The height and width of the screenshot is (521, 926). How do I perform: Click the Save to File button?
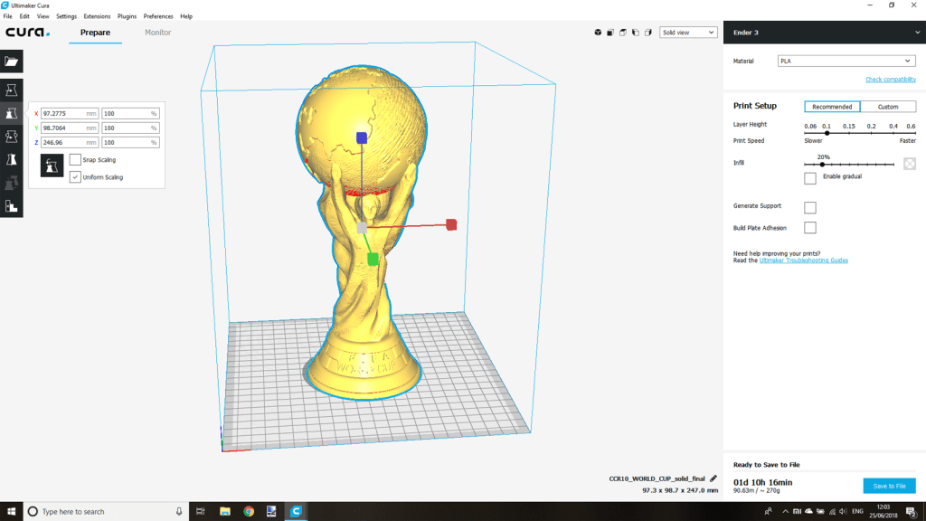(889, 486)
